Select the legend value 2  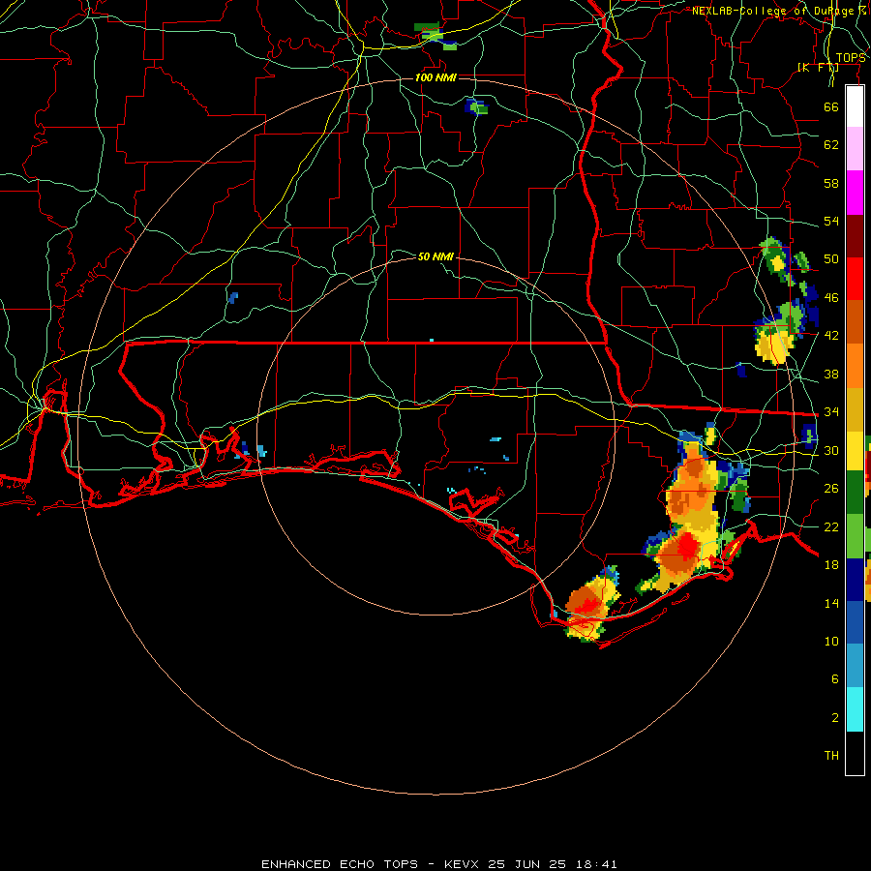point(834,718)
